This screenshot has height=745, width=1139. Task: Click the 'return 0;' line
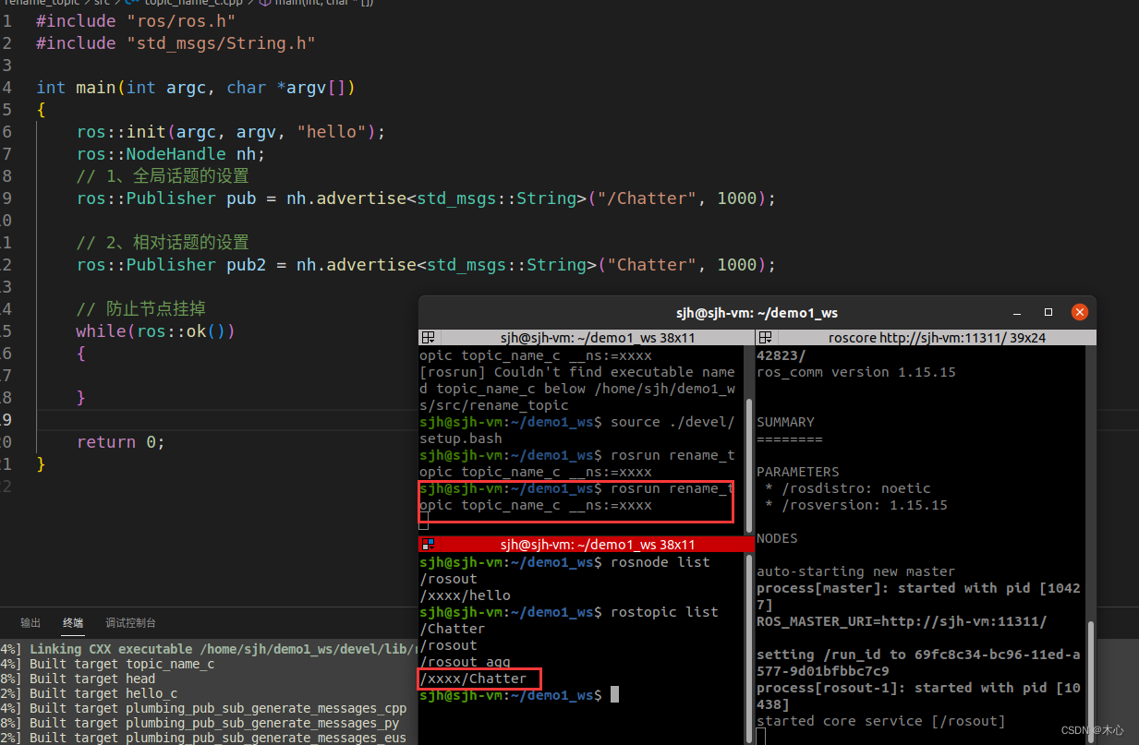click(x=121, y=441)
